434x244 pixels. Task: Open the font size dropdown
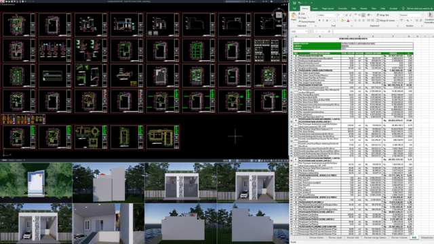pyautogui.click(x=343, y=15)
